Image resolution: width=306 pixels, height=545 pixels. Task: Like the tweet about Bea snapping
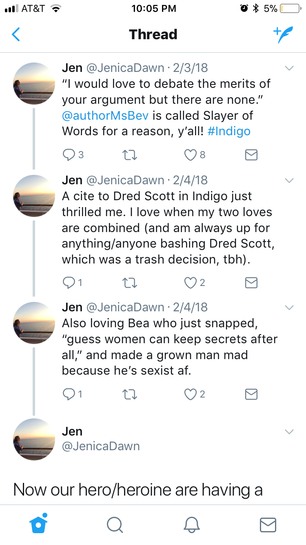click(x=191, y=394)
